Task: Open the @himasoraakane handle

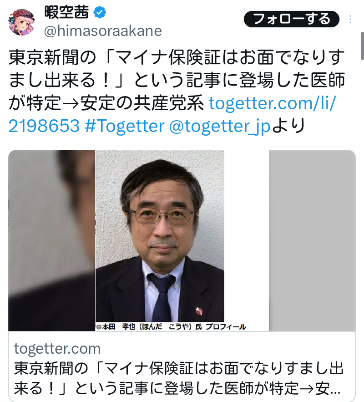Action: 103,31
